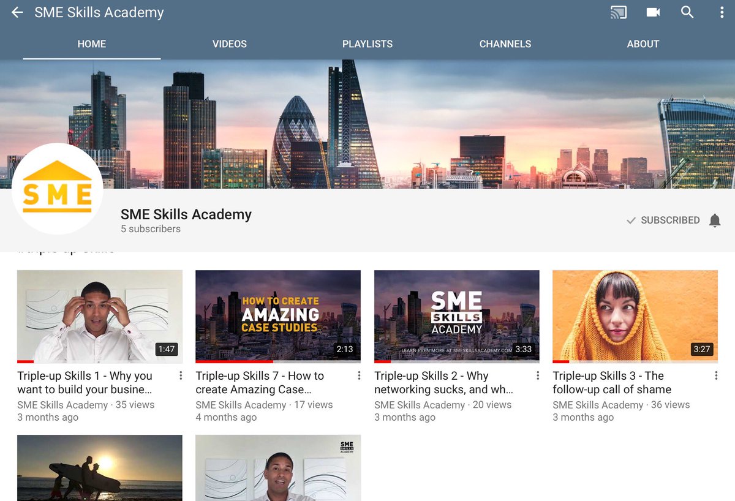Open options menu for the follow-up call video
Viewport: 735px width, 501px height.
716,375
